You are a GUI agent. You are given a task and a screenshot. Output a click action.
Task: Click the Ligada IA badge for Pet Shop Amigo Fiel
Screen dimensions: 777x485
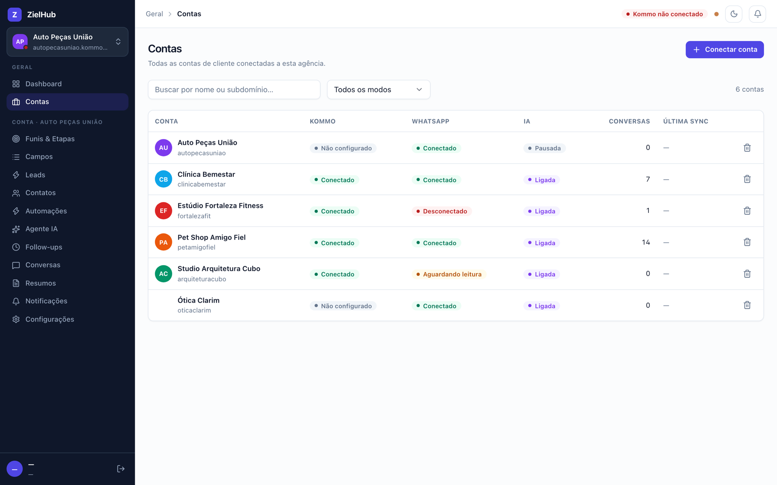point(541,243)
